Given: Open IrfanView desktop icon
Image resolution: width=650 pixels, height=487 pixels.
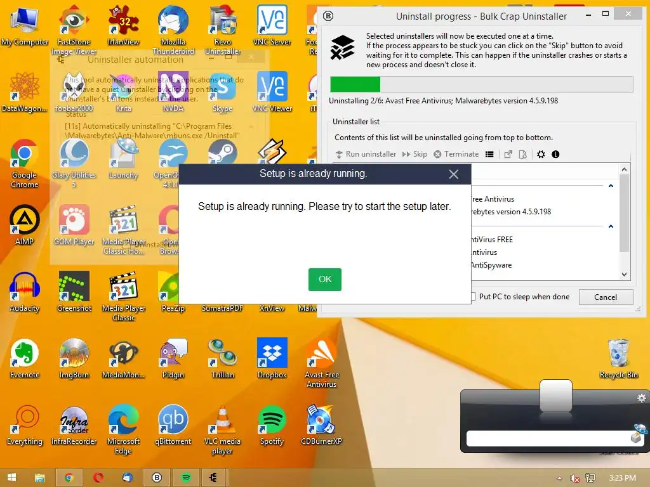Looking at the screenshot, I should coord(124,25).
